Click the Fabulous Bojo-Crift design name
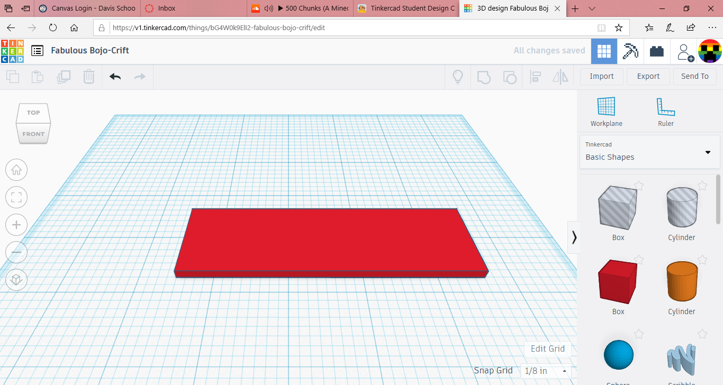 pos(90,51)
